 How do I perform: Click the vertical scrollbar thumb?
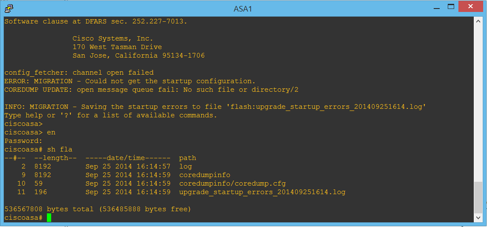pos(478,197)
